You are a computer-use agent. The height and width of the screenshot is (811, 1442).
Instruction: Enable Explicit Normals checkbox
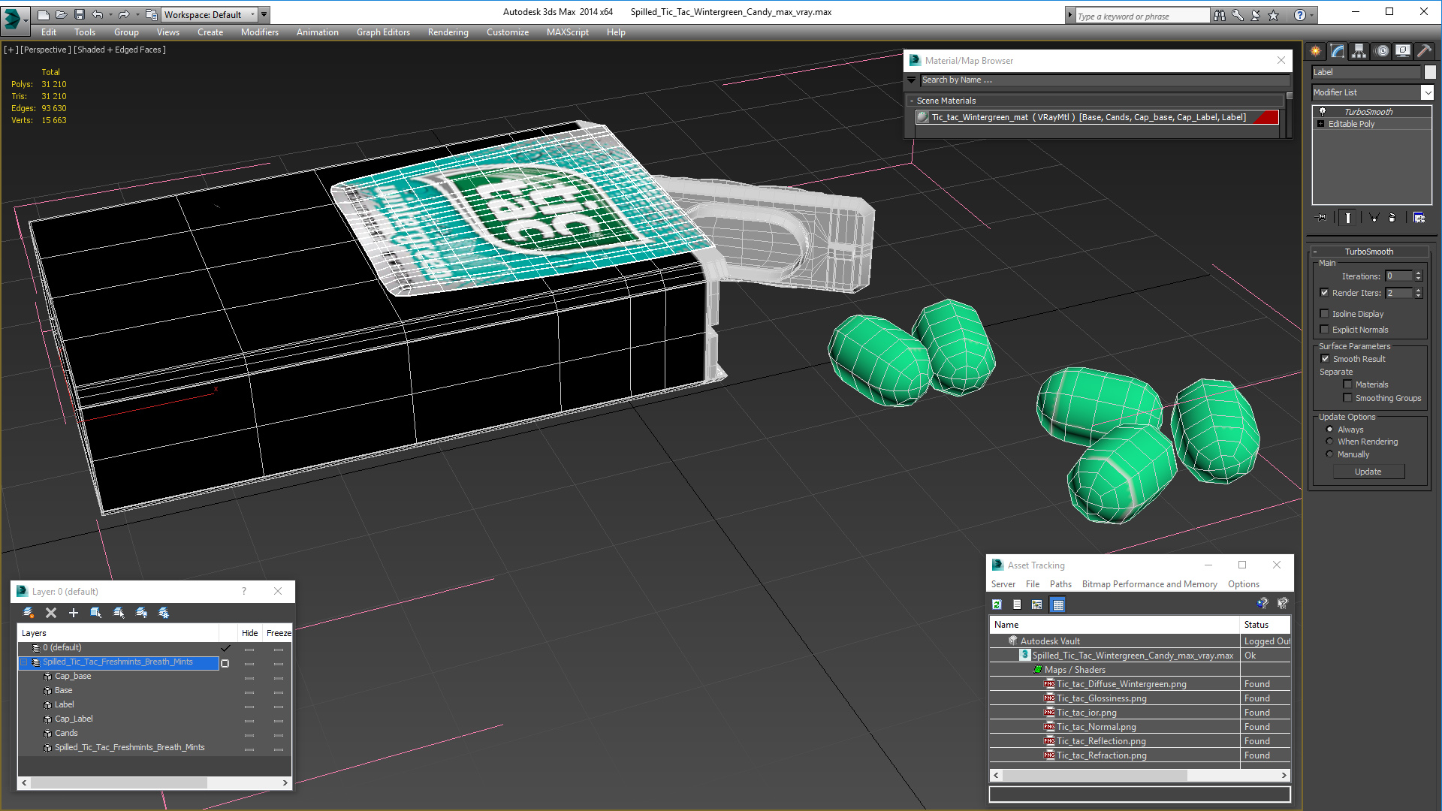[1324, 330]
